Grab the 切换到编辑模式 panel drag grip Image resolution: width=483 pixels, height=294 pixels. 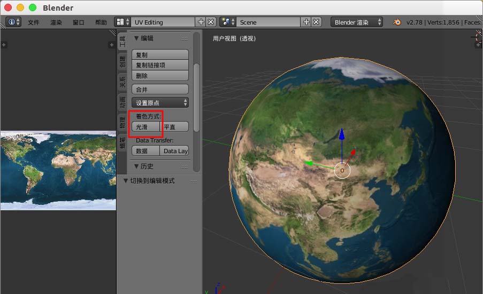tap(194, 181)
